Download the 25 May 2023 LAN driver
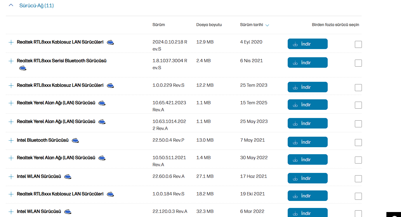401x217 pixels. 308,123
